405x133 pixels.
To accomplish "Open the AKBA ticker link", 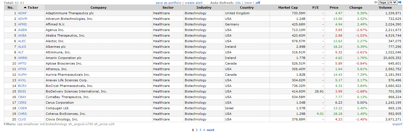I will (x=22, y=35).
